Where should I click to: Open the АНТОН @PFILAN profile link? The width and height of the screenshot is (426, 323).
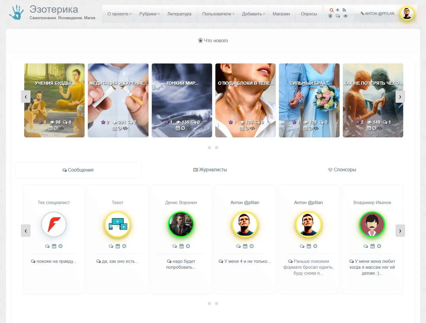coord(377,14)
